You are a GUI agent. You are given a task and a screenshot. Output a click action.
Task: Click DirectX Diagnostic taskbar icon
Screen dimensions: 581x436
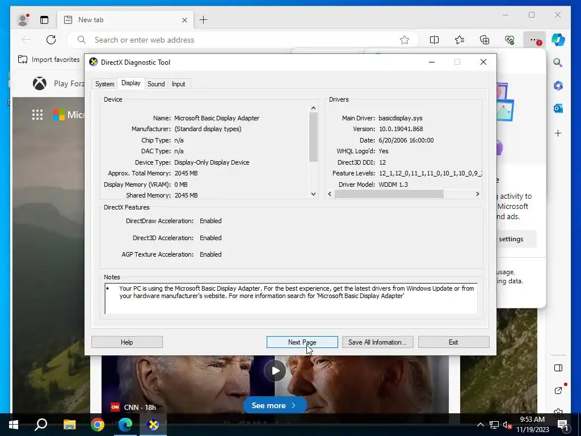[x=153, y=425]
